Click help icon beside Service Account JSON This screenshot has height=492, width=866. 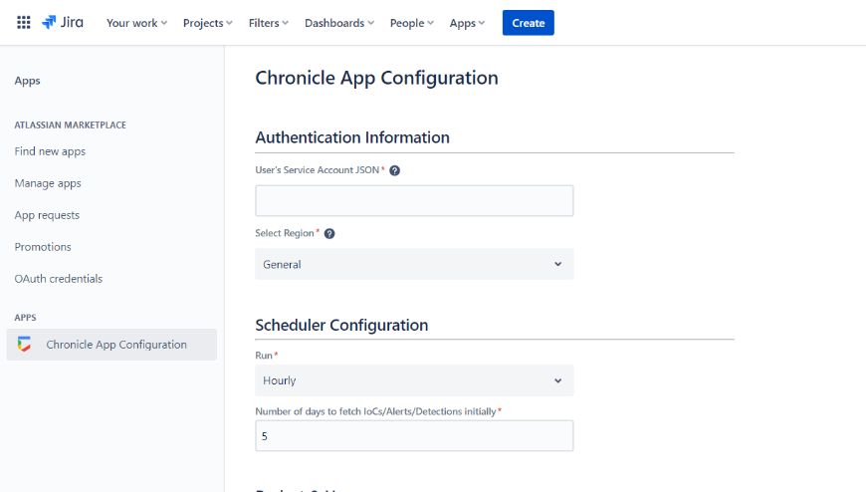pyautogui.click(x=394, y=170)
